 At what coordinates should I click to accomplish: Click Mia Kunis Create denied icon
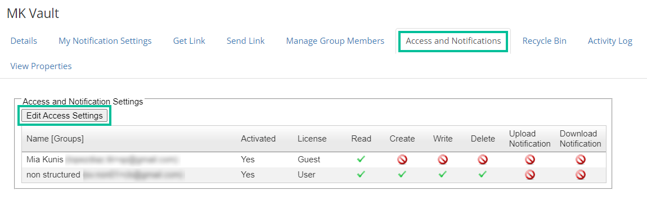coord(402,160)
